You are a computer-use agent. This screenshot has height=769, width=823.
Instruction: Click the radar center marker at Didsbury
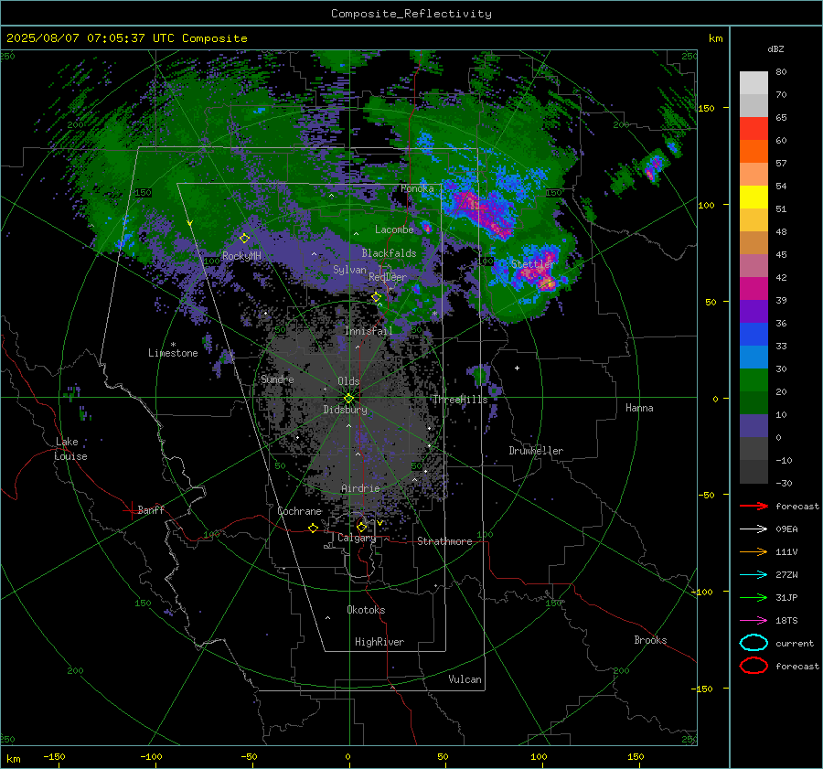[x=349, y=399]
